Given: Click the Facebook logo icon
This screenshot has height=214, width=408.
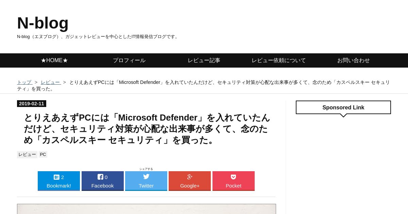Looking at the screenshot, I should pos(100,177).
